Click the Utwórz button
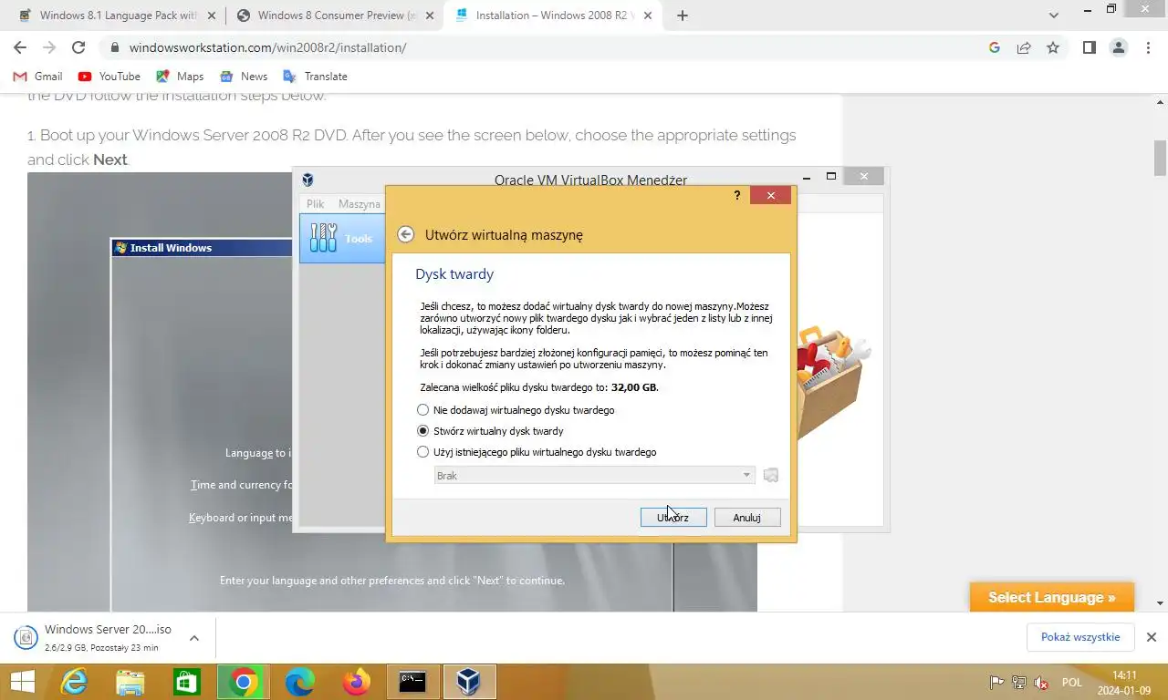The height and width of the screenshot is (700, 1168). tap(673, 518)
